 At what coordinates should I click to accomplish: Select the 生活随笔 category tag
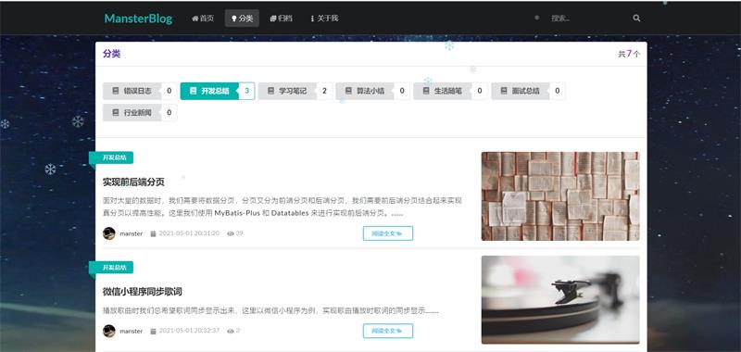[x=443, y=91]
